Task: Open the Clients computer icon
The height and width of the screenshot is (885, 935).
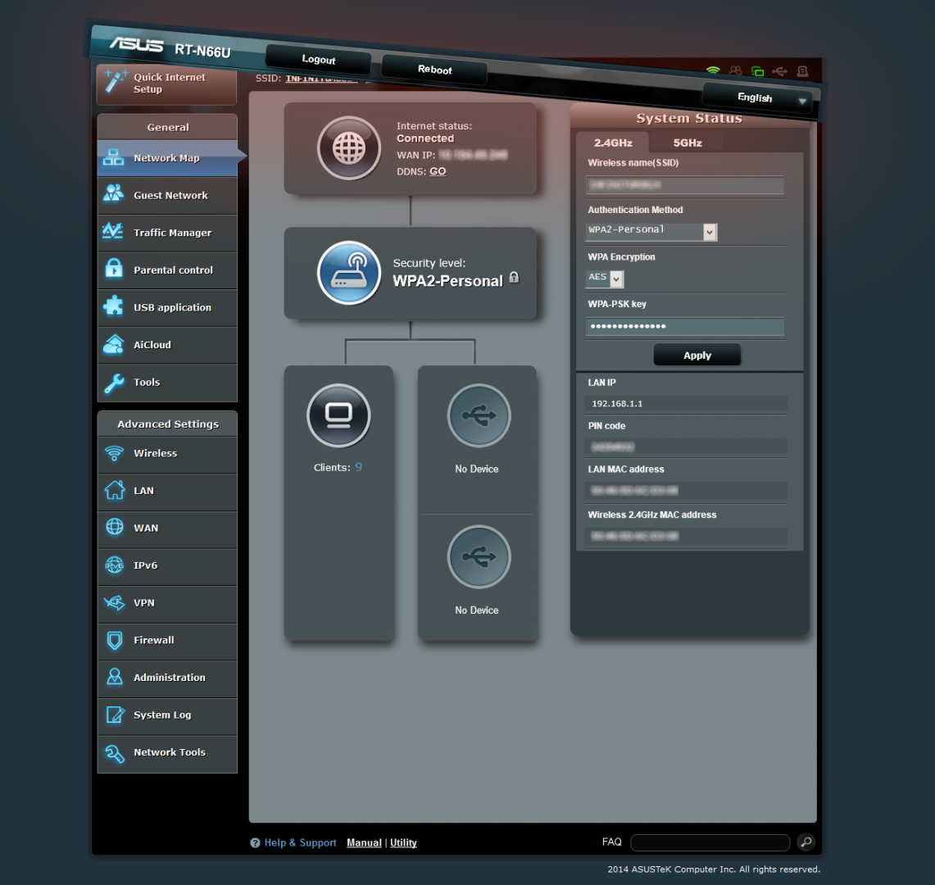Action: tap(338, 416)
